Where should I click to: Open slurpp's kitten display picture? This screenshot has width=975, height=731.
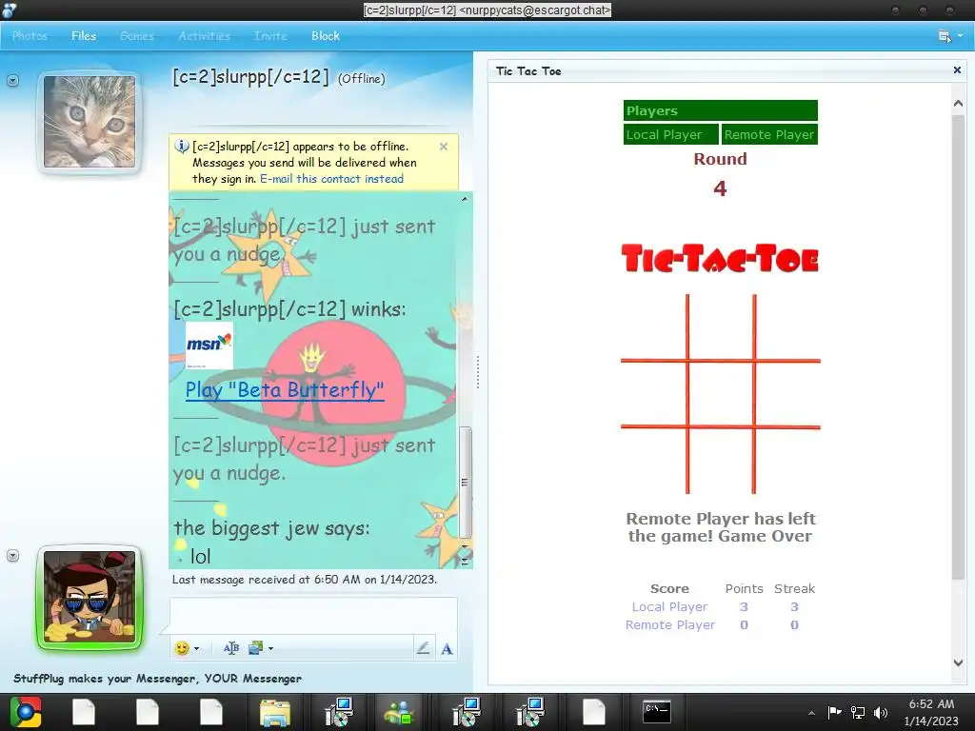pyautogui.click(x=90, y=122)
